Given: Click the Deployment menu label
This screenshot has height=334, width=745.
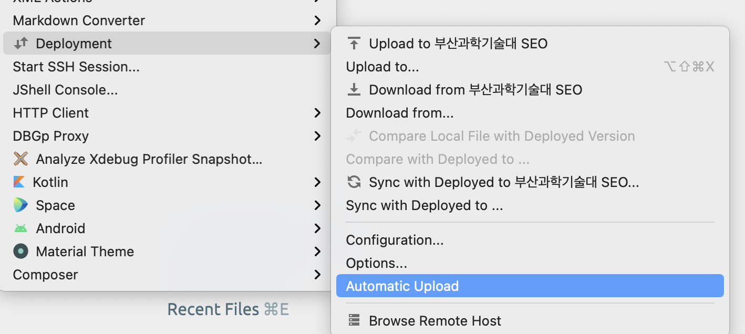Looking at the screenshot, I should 74,44.
